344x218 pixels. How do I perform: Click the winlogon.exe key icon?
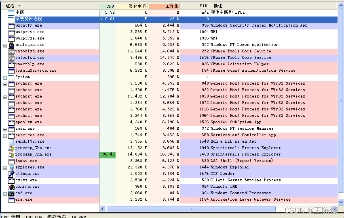11,45
